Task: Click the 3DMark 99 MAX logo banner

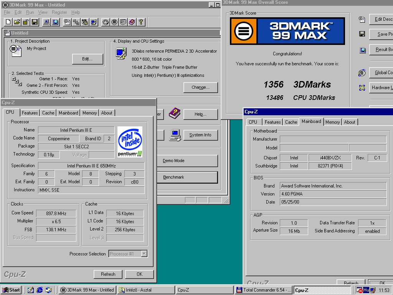Action: (x=287, y=31)
